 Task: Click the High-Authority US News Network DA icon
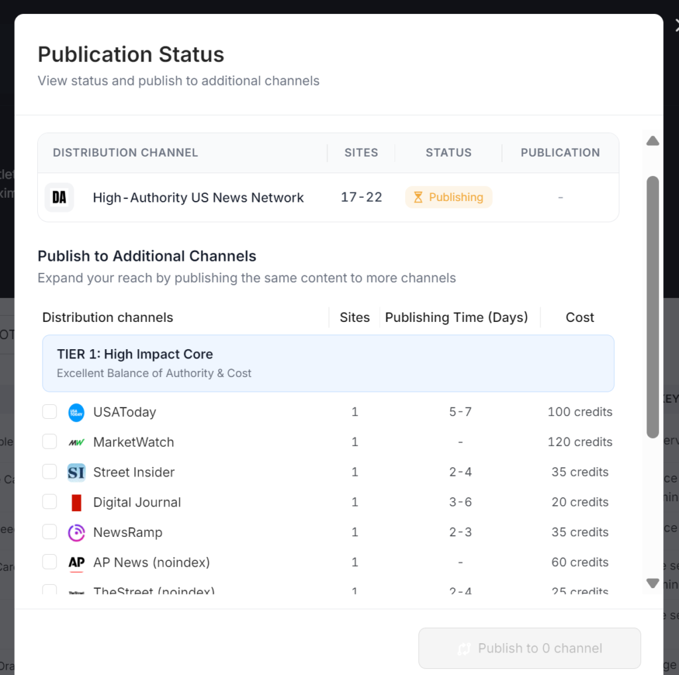(x=59, y=197)
